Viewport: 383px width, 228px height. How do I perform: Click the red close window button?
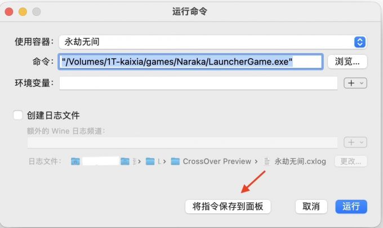(x=9, y=11)
